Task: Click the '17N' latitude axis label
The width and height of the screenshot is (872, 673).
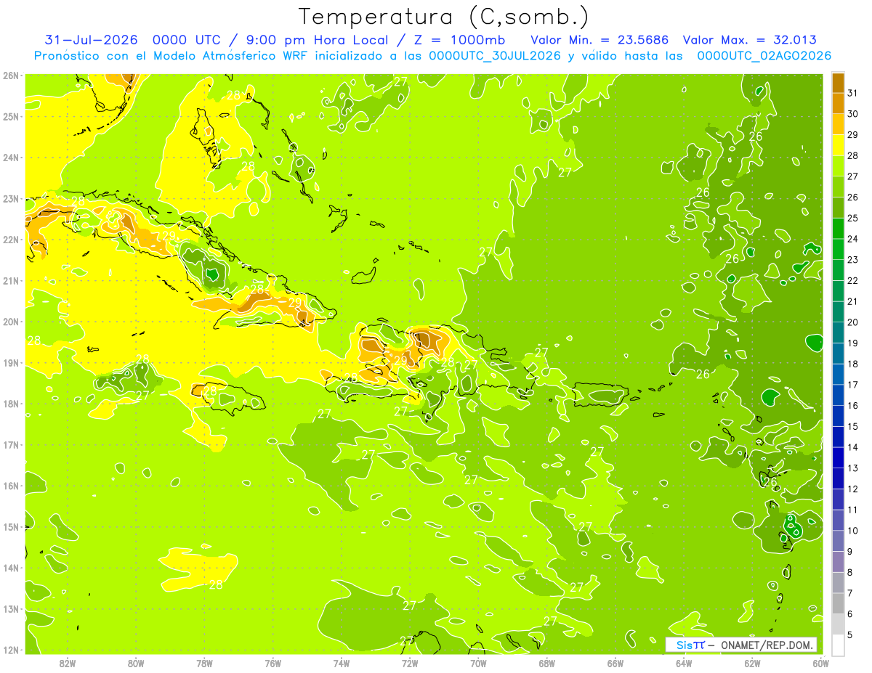Action: coord(10,445)
